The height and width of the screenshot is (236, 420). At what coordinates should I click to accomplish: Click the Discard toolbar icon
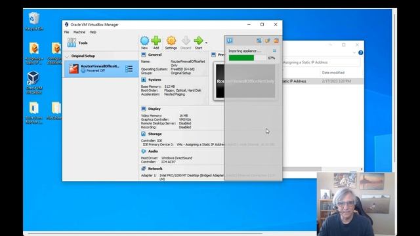186,41
